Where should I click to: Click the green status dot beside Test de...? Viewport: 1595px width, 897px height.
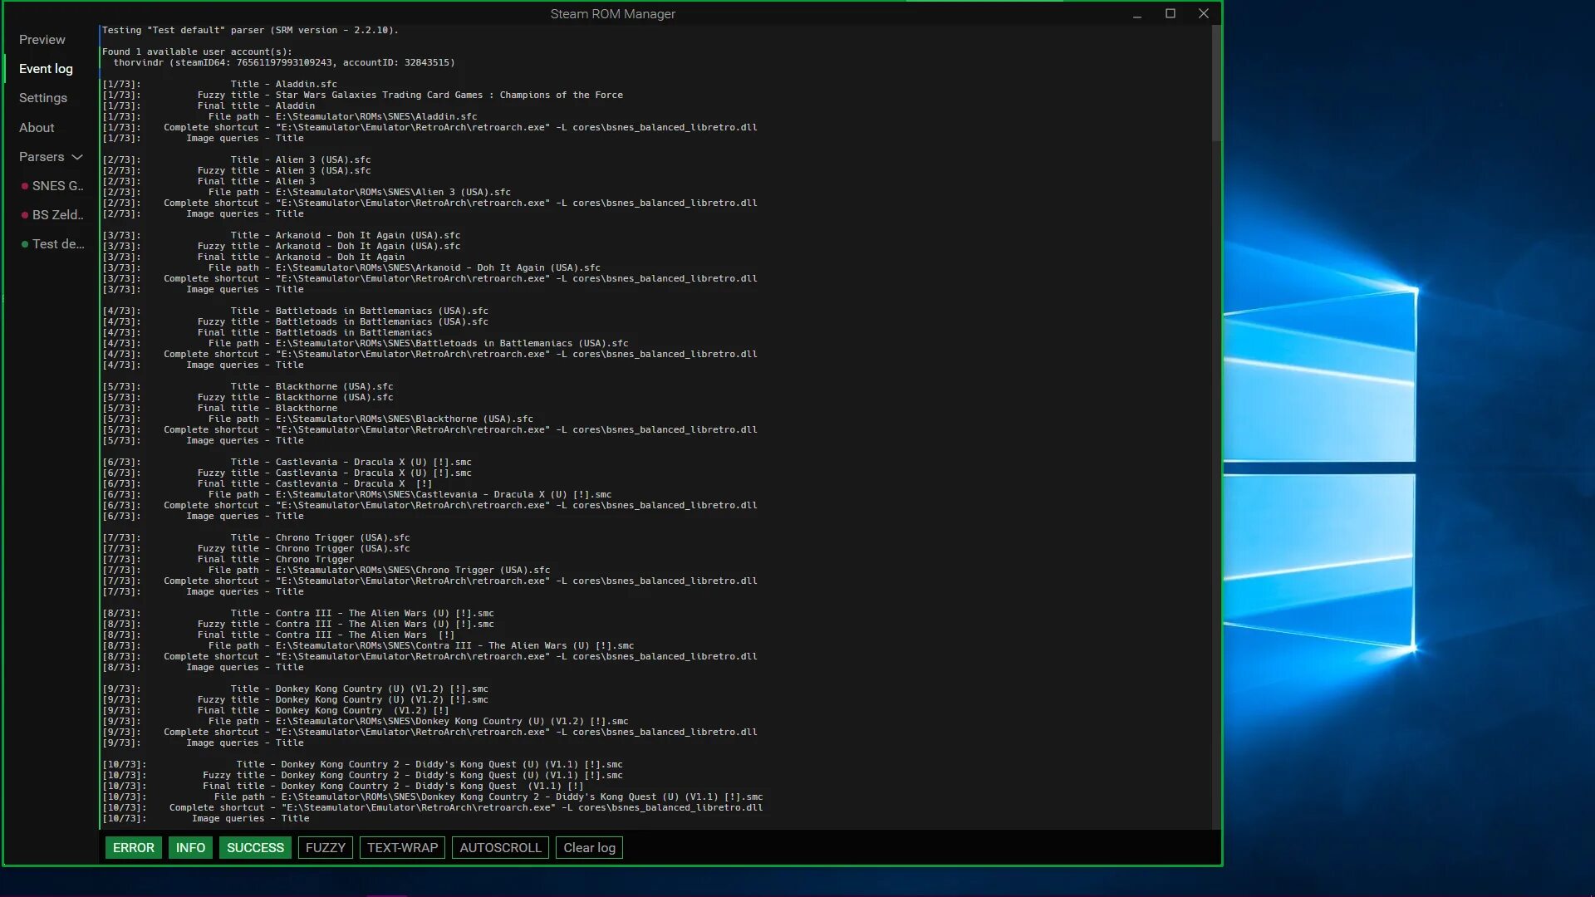click(x=25, y=244)
